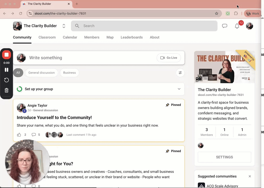Viewport: 264px width, 188px height.
Task: Open comments on the Introduce Yourself post
Action: [34, 135]
